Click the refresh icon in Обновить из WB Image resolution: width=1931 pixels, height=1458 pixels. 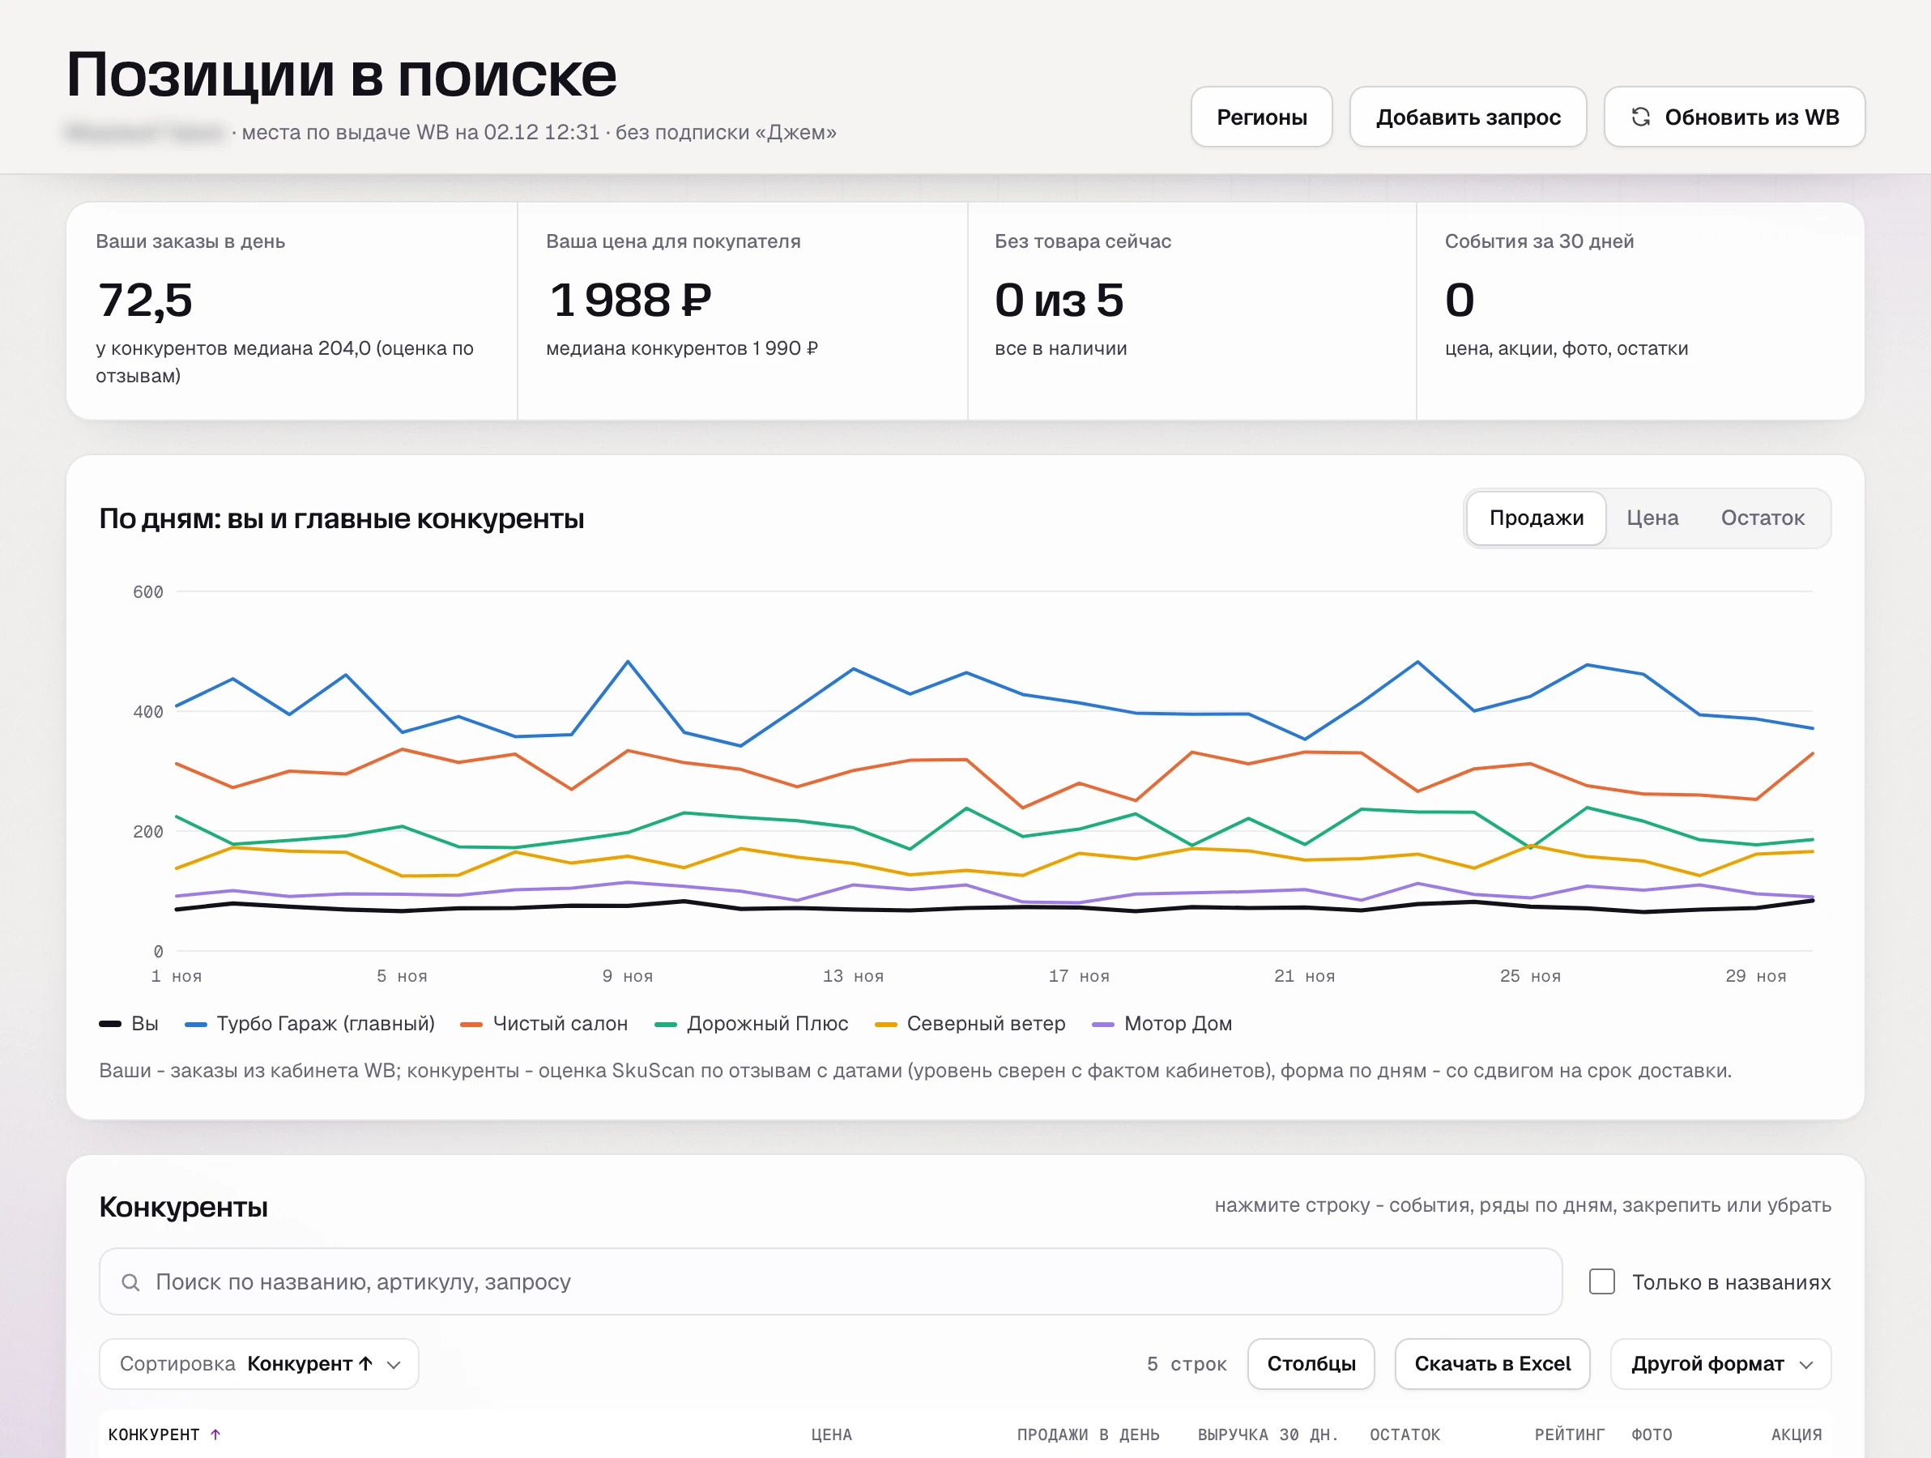tap(1640, 117)
